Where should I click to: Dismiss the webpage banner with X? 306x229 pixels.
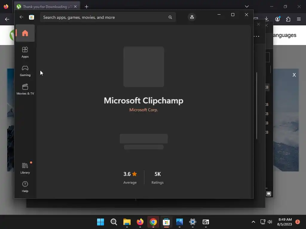294,75
